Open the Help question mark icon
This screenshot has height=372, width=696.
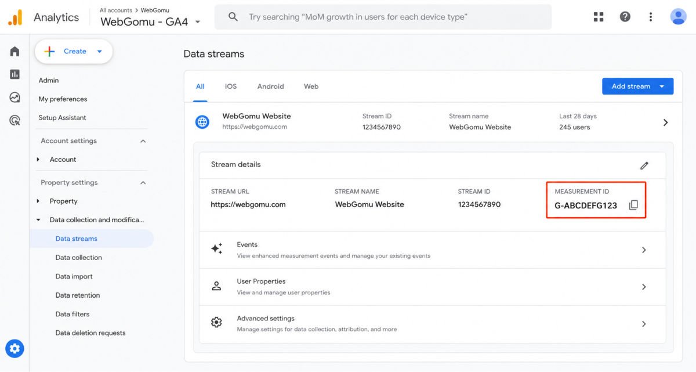(625, 17)
